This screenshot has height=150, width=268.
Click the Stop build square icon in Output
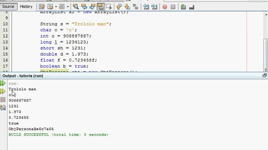(3, 100)
